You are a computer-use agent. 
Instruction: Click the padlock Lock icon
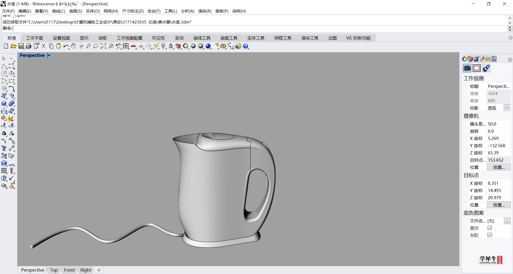171,46
